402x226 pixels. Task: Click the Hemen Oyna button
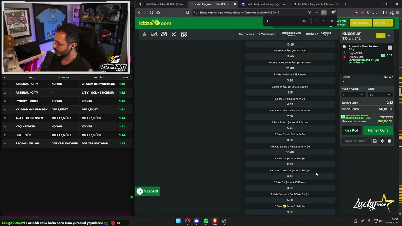tap(378, 130)
